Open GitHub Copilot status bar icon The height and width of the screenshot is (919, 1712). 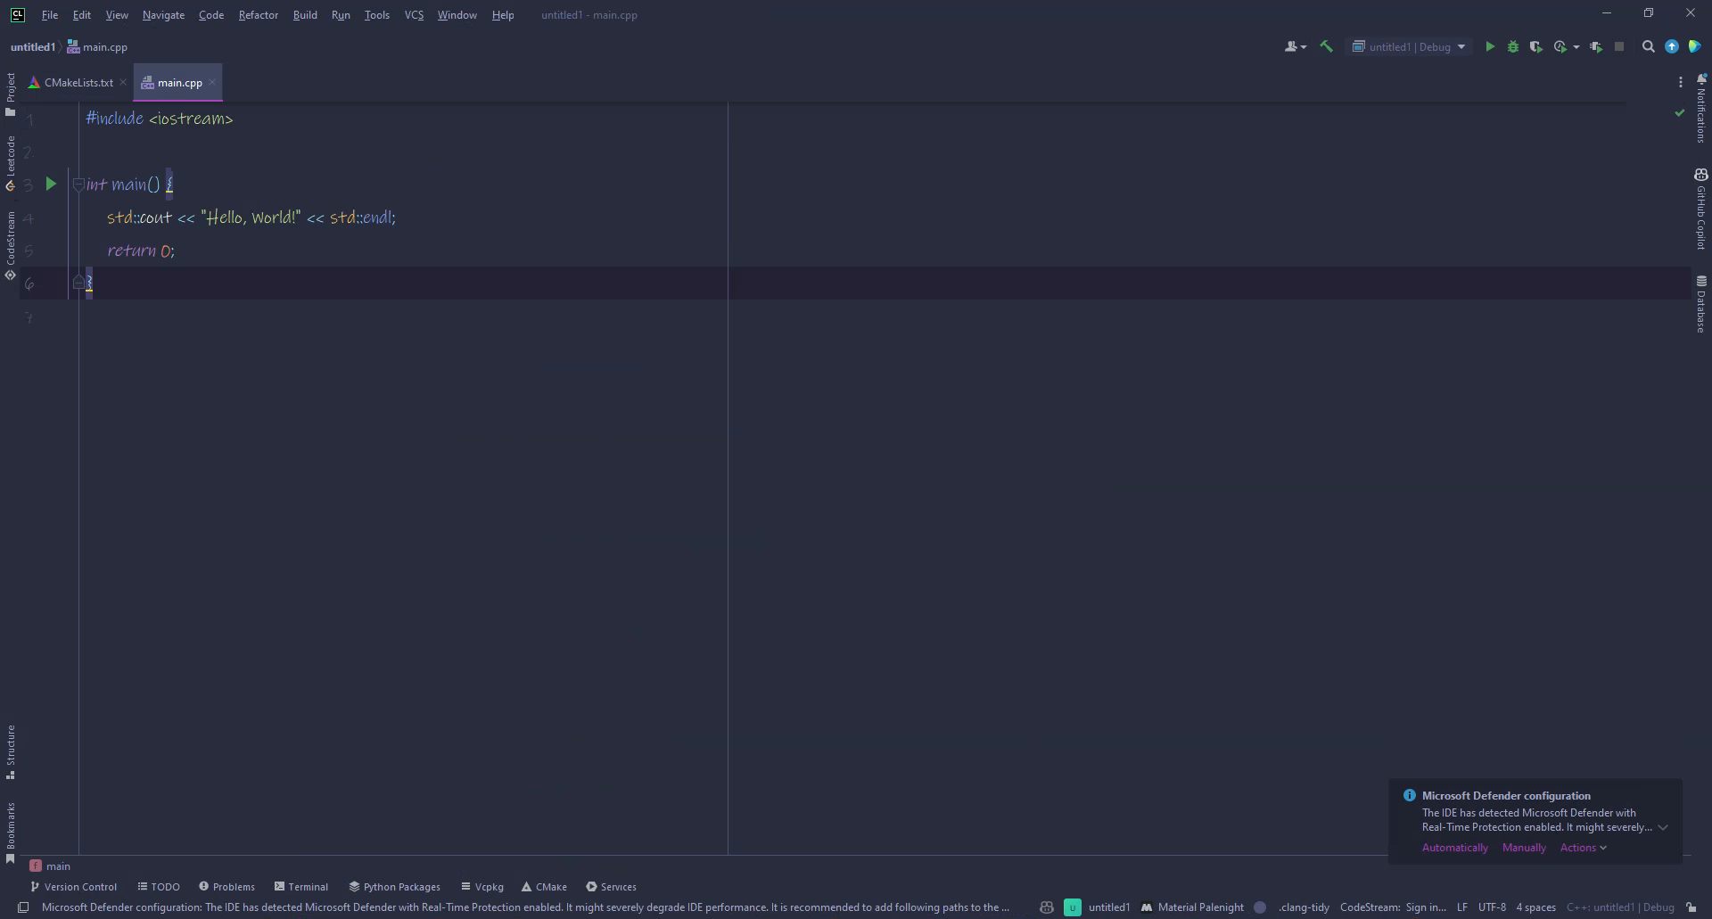pos(1047,907)
